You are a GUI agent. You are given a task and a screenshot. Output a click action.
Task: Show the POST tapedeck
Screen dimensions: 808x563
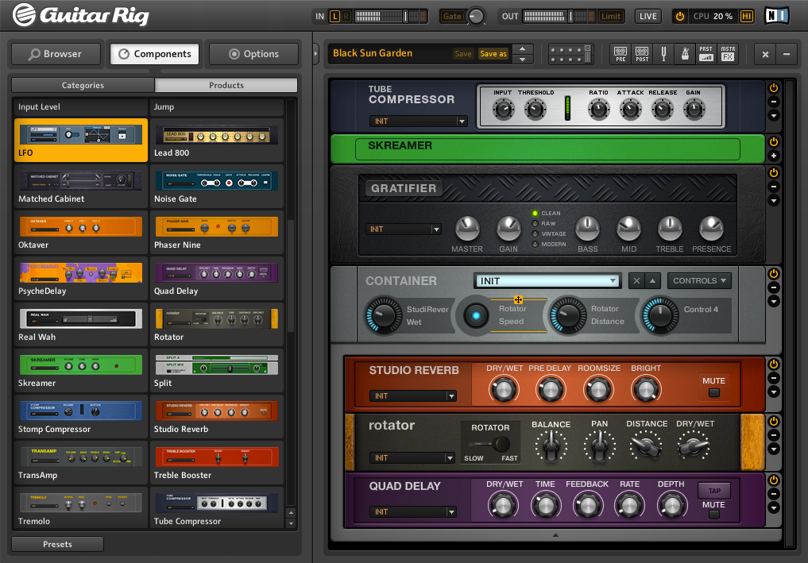click(x=642, y=53)
